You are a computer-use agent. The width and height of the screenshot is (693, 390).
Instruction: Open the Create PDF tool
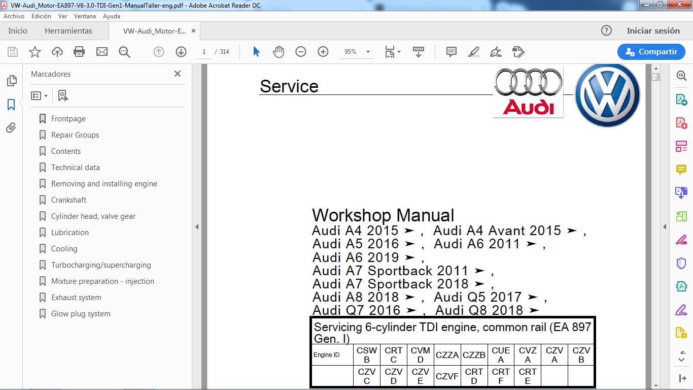coord(681,122)
